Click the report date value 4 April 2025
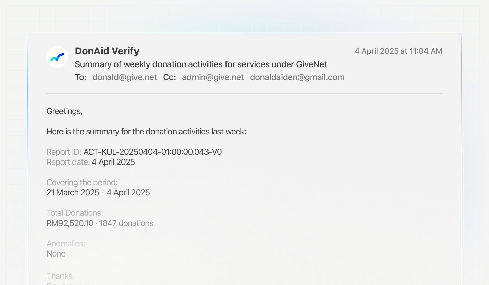This screenshot has height=285, width=489. (113, 162)
